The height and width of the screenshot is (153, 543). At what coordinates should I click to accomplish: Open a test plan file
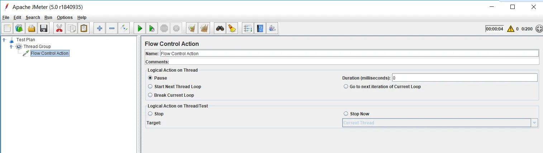coord(32,28)
